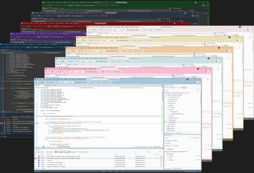The image size is (254, 173).
Task: Click the red error icon for first CS0029 row
Action: click(x=39, y=156)
